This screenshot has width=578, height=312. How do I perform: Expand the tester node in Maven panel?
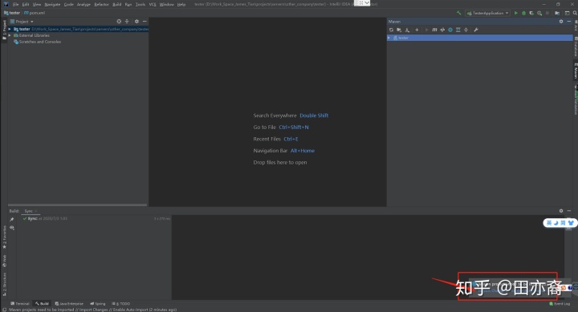[389, 38]
